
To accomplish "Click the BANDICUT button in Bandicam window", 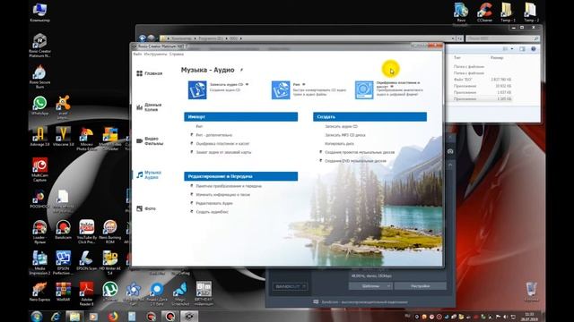I will 291,286.
